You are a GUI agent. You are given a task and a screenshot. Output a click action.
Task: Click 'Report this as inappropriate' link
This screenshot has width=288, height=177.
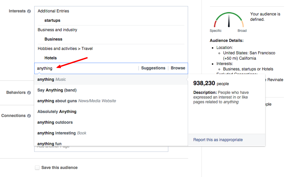point(218,140)
